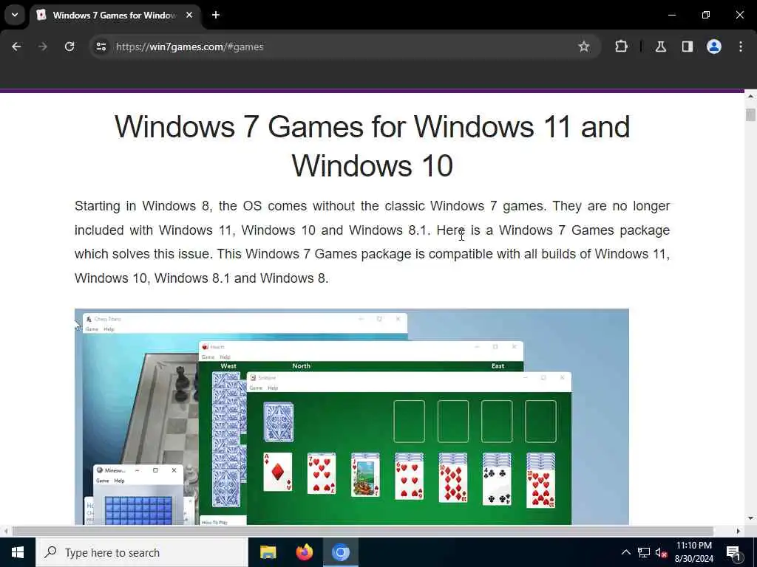757x567 pixels.
Task: Open Chrome Labs flask icon
Action: coord(661,47)
